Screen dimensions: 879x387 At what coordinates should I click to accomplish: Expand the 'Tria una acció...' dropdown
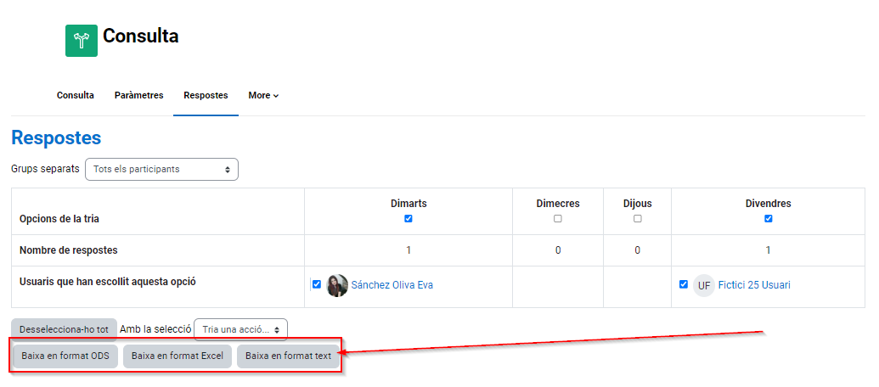[x=240, y=329]
